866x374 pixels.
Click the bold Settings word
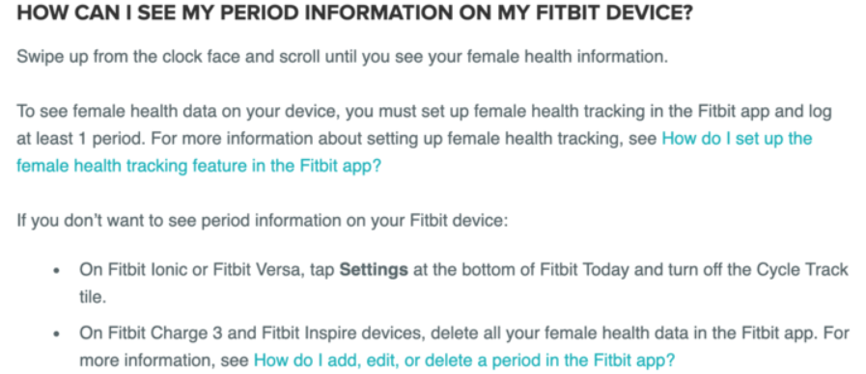[374, 270]
